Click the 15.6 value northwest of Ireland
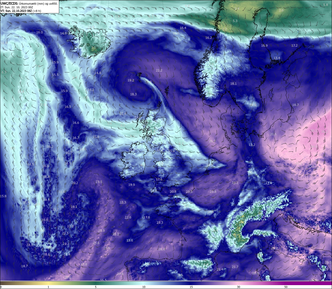Image resolution: width=332 pixels, height=289 pixels. pyautogui.click(x=96, y=137)
